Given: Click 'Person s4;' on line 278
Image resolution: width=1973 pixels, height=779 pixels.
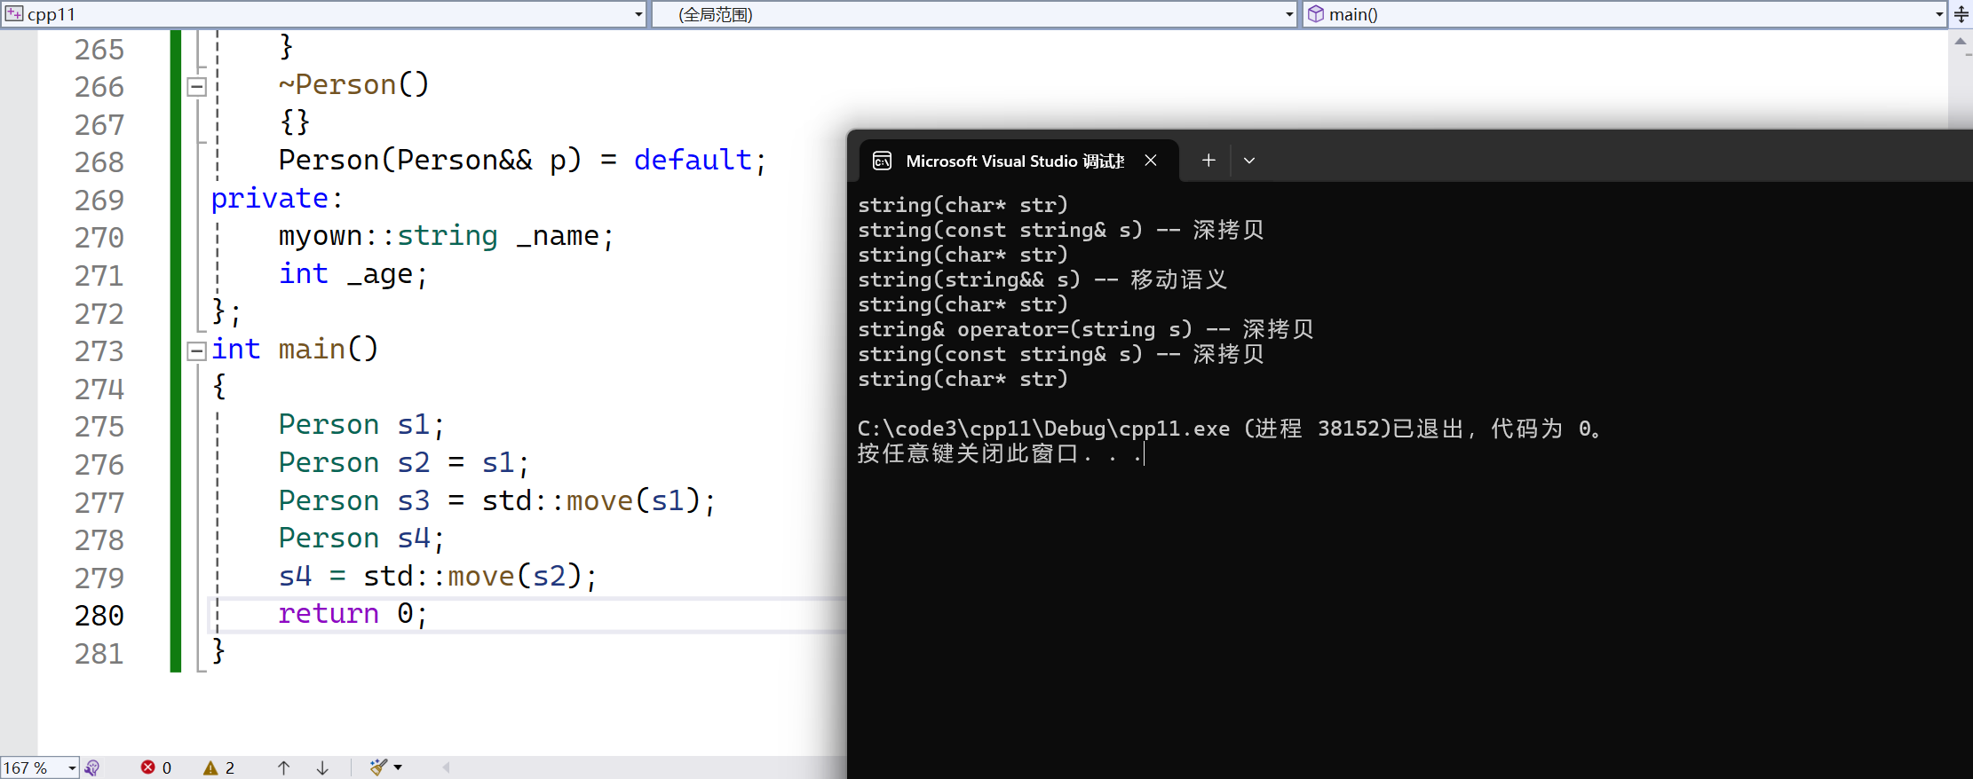Looking at the screenshot, I should (361, 539).
